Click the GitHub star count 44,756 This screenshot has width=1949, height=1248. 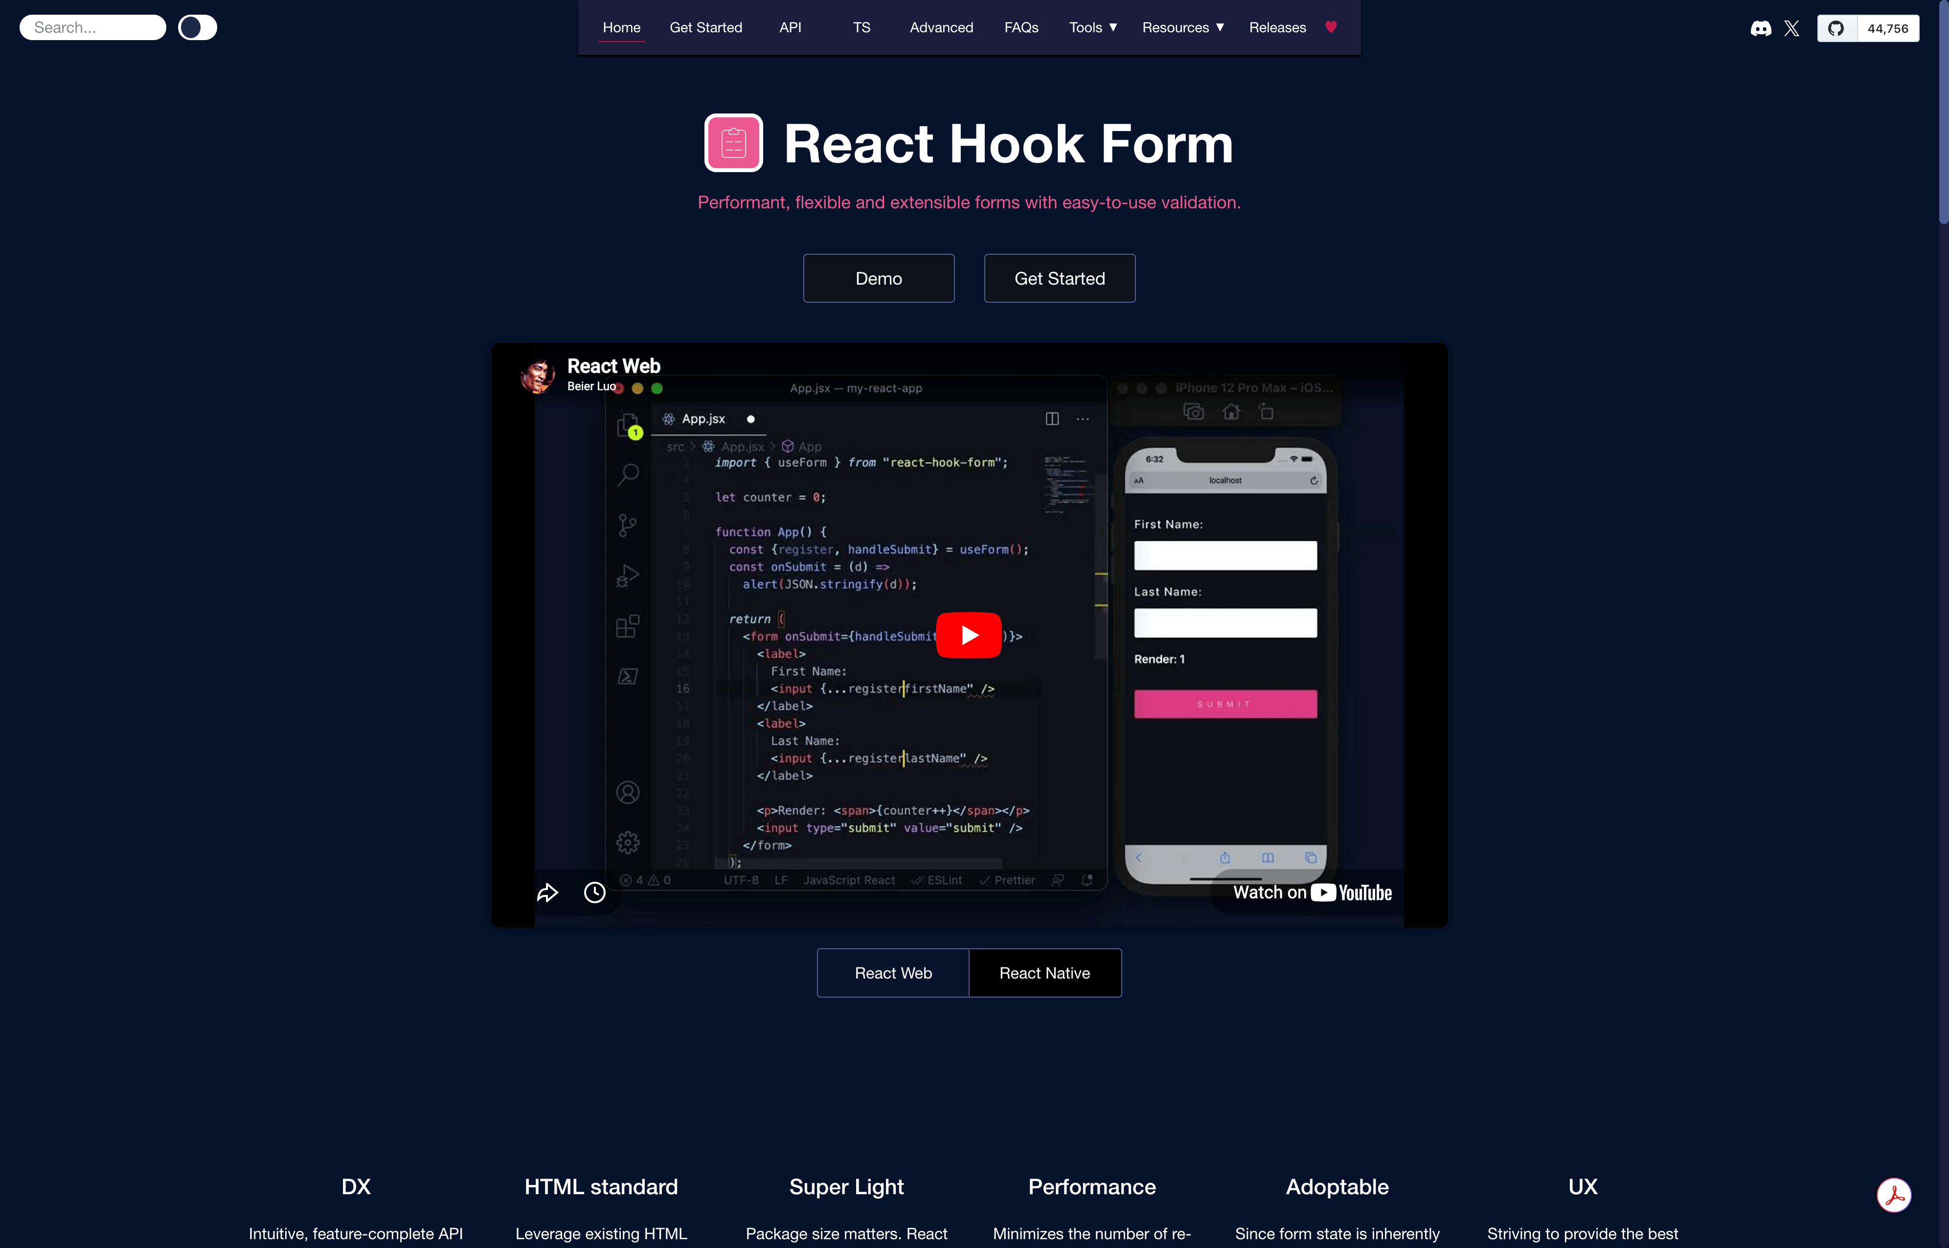coord(1887,28)
